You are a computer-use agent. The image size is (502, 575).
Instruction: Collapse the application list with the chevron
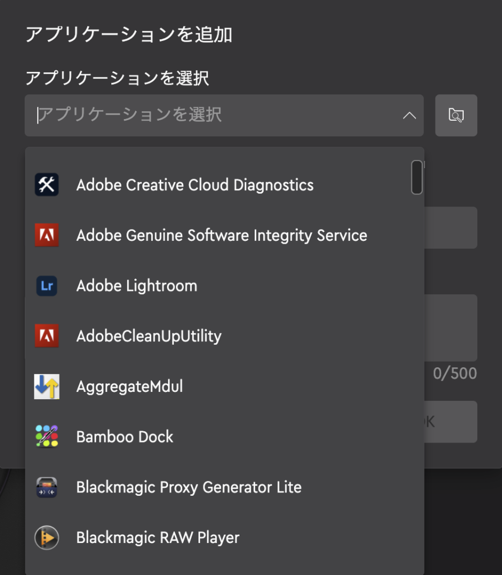409,116
